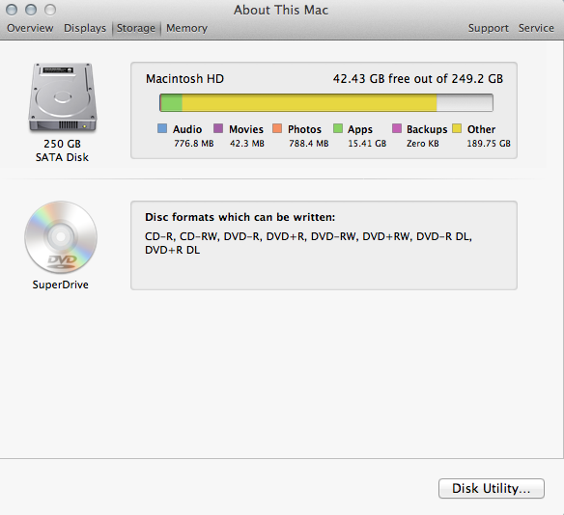Open the Support section
The image size is (564, 515).
488,28
